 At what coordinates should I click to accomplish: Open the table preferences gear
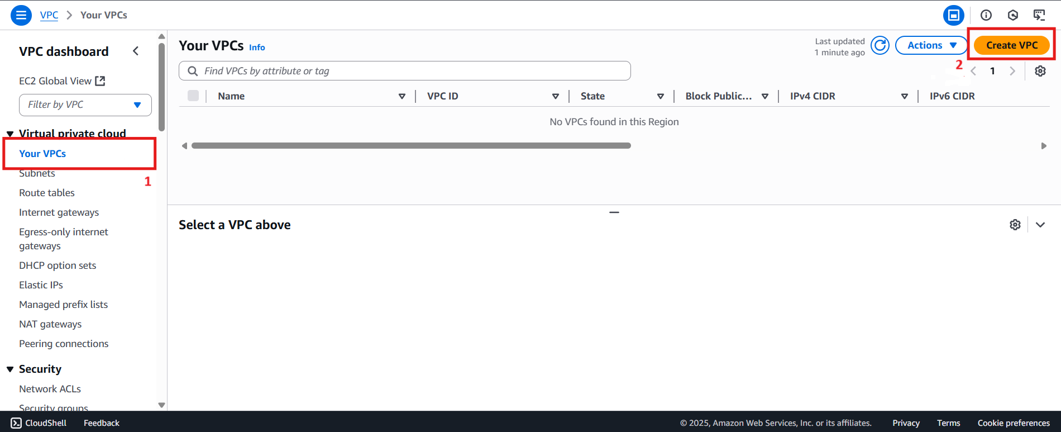pyautogui.click(x=1040, y=71)
